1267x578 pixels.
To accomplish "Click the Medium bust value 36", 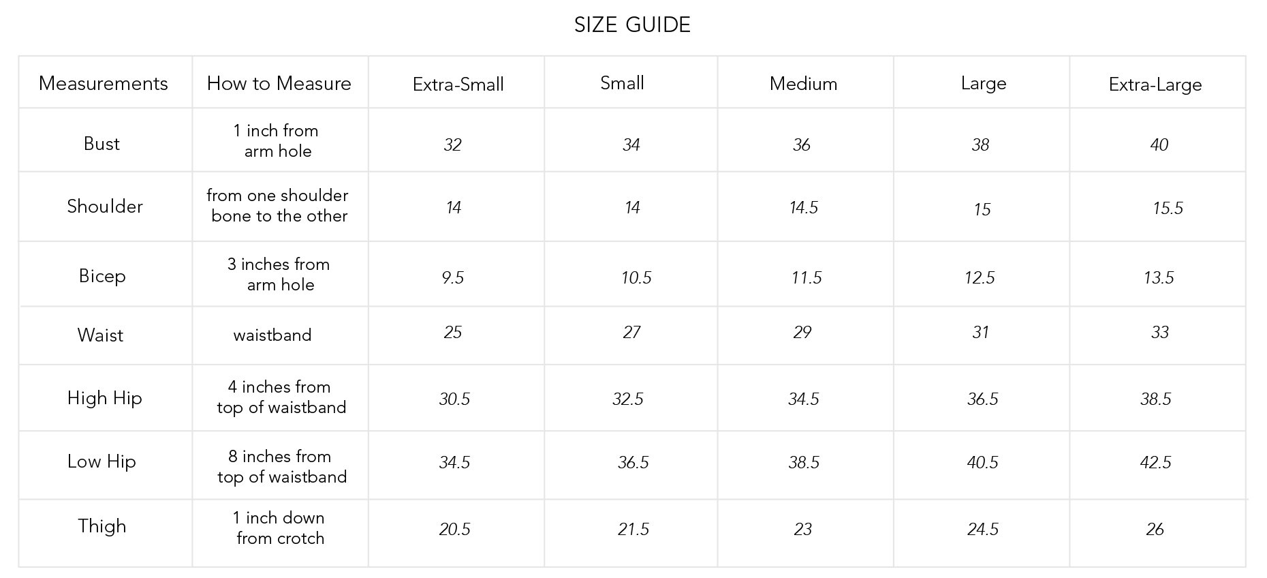I will coord(802,144).
